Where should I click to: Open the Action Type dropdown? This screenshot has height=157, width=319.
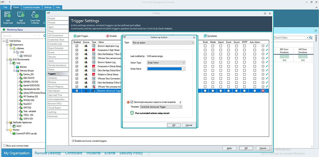coord(166,63)
